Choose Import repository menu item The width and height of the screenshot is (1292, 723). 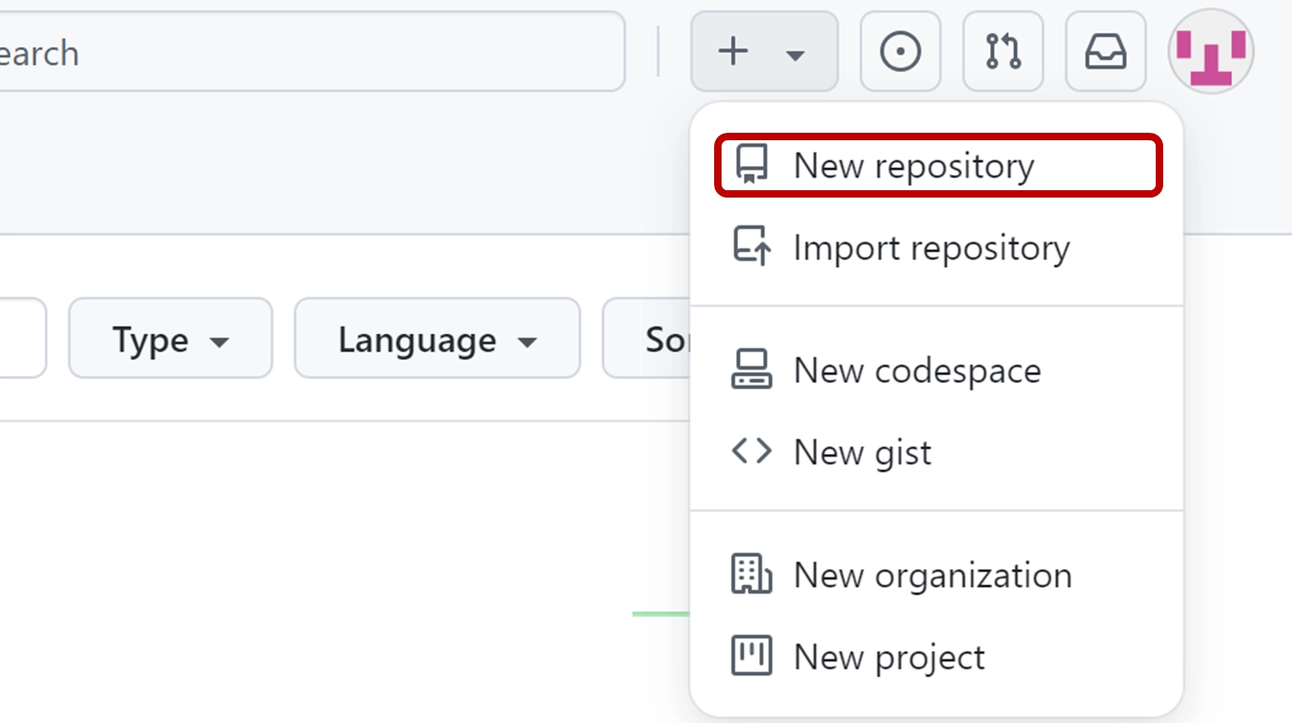coord(932,248)
